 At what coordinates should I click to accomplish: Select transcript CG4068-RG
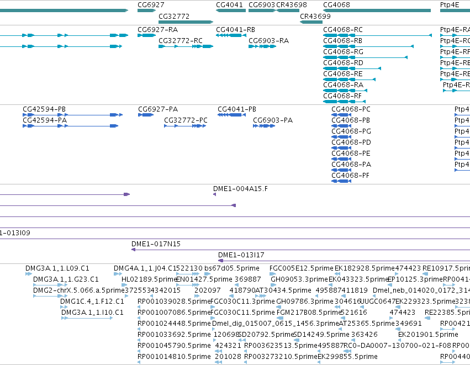[365, 57]
